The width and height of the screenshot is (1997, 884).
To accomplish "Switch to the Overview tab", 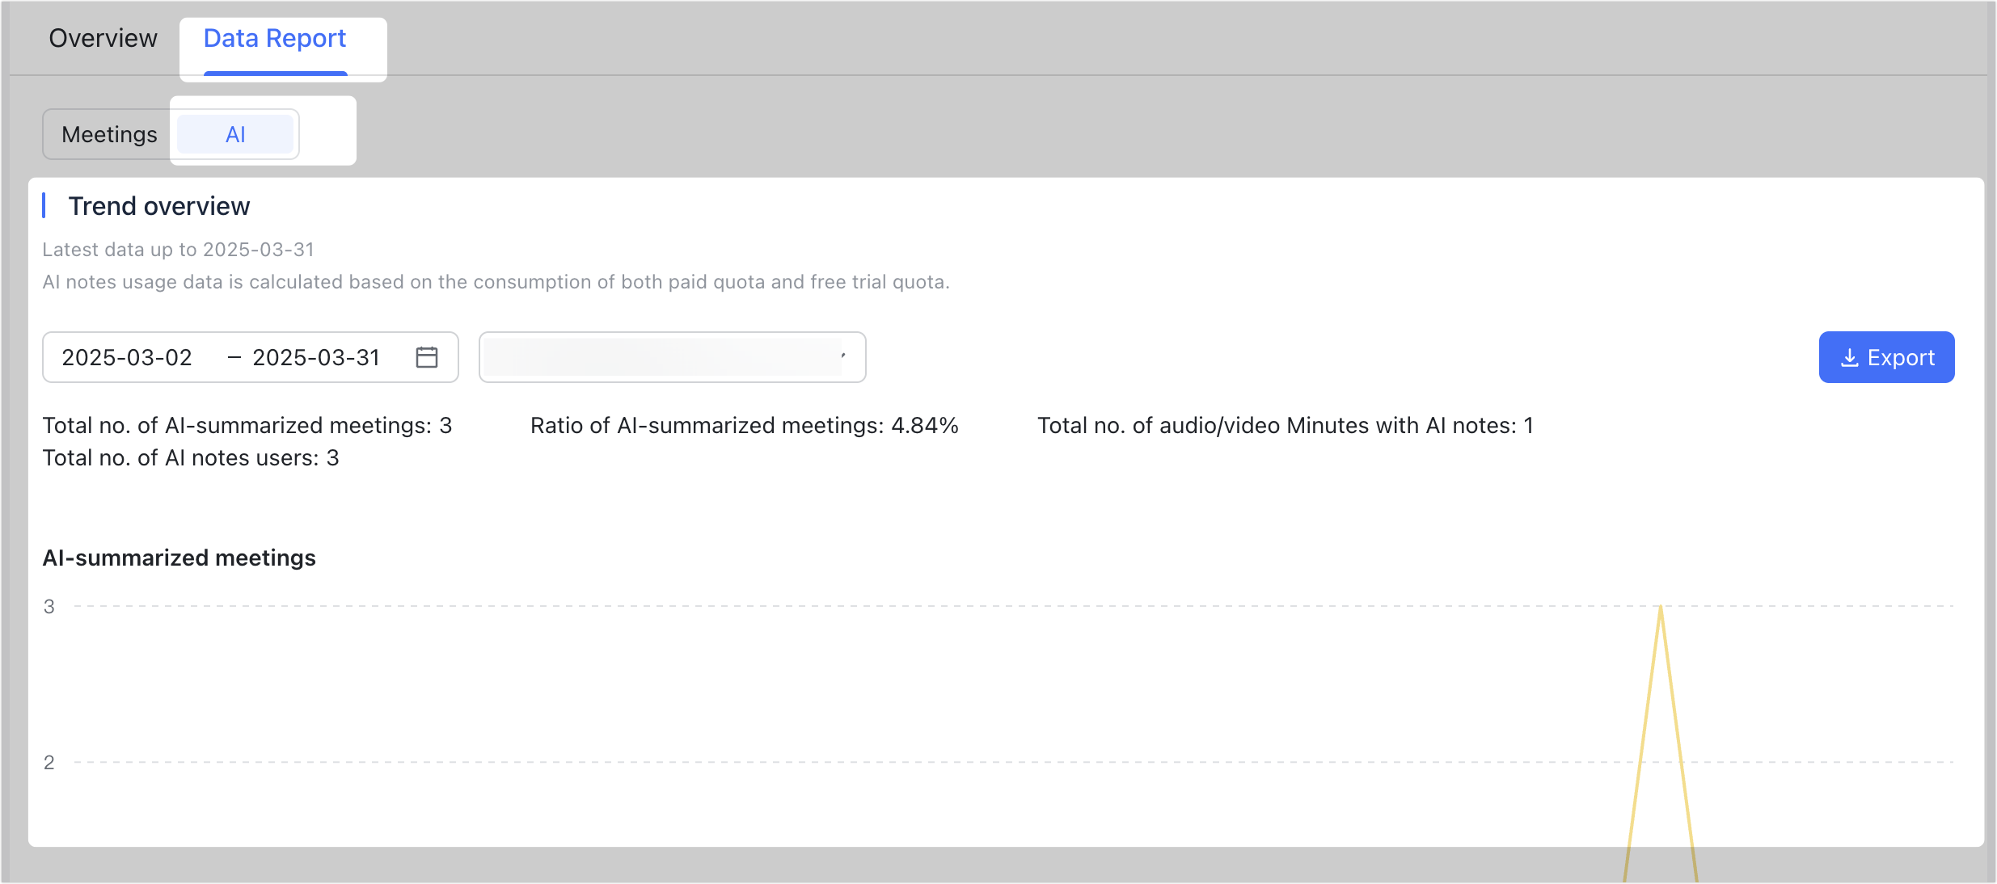I will coord(103,38).
